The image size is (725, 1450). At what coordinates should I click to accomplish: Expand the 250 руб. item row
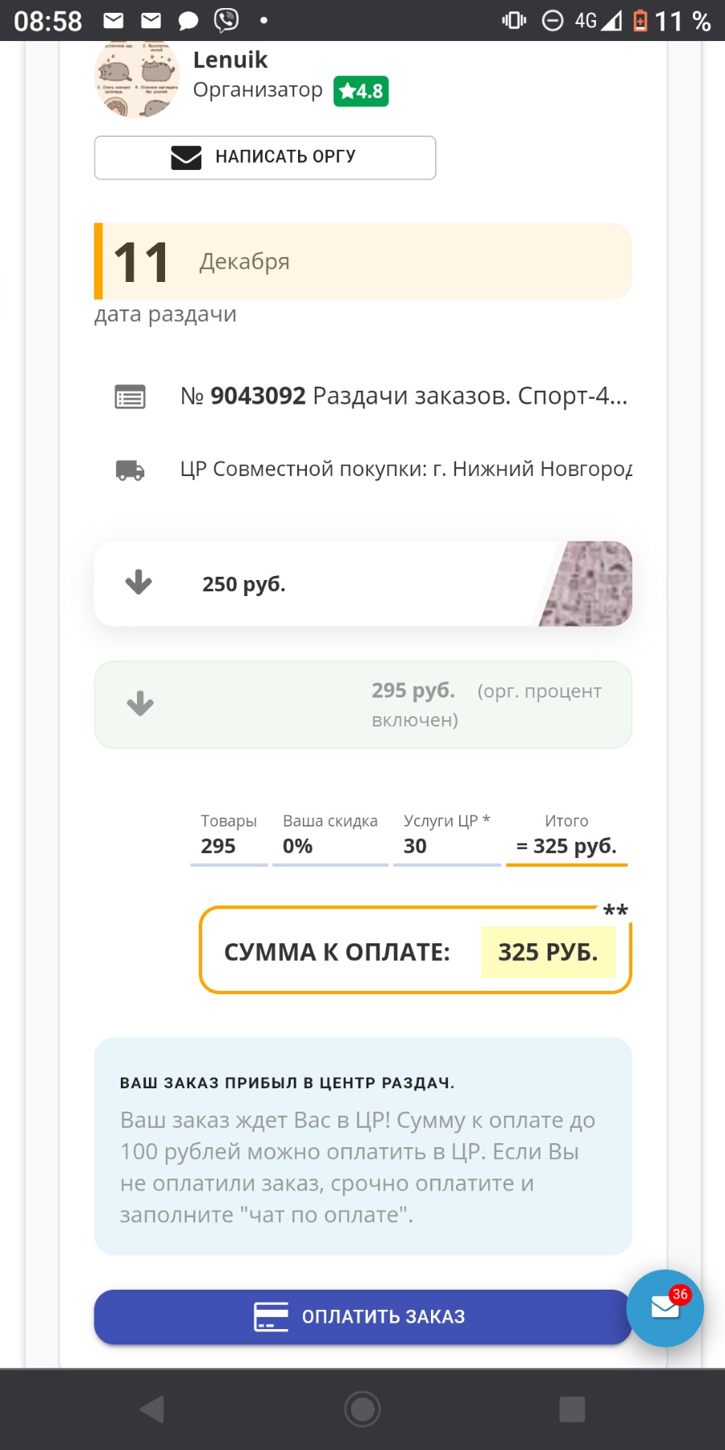[x=139, y=582]
